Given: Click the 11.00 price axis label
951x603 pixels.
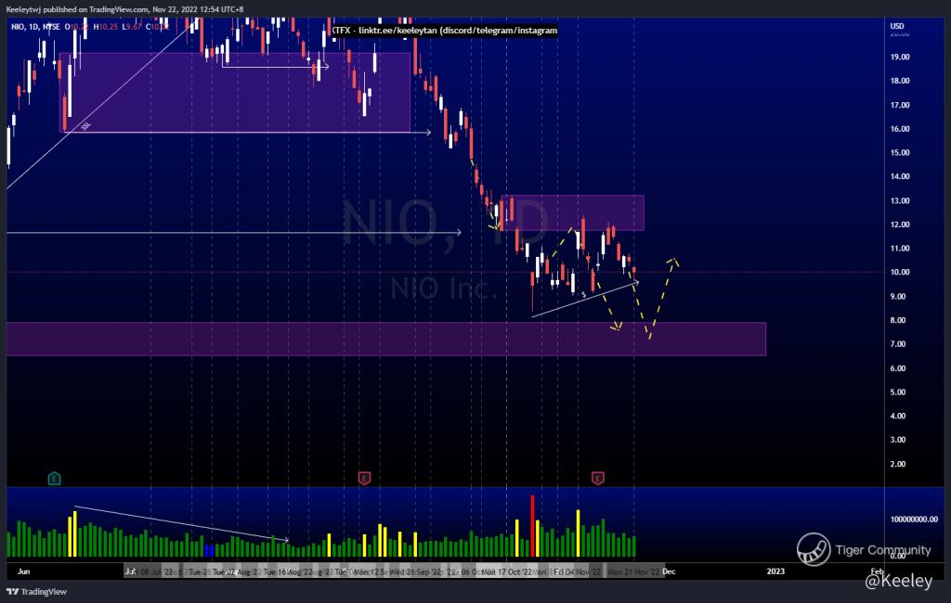Looking at the screenshot, I should tap(900, 249).
